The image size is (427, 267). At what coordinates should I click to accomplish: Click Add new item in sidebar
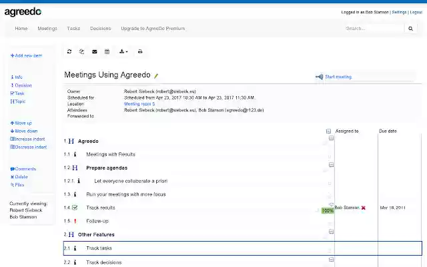[26, 55]
